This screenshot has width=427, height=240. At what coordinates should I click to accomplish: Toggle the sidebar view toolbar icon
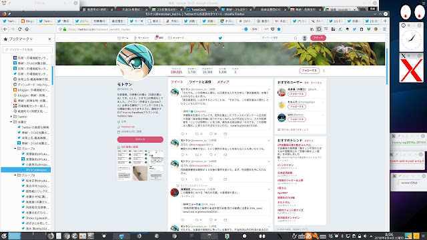click(319, 29)
